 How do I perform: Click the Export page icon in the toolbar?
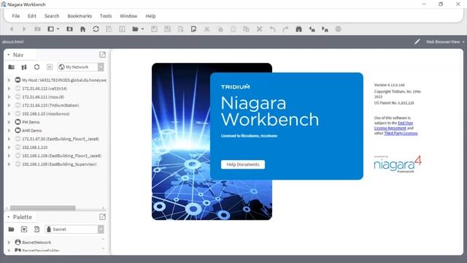pos(193,29)
